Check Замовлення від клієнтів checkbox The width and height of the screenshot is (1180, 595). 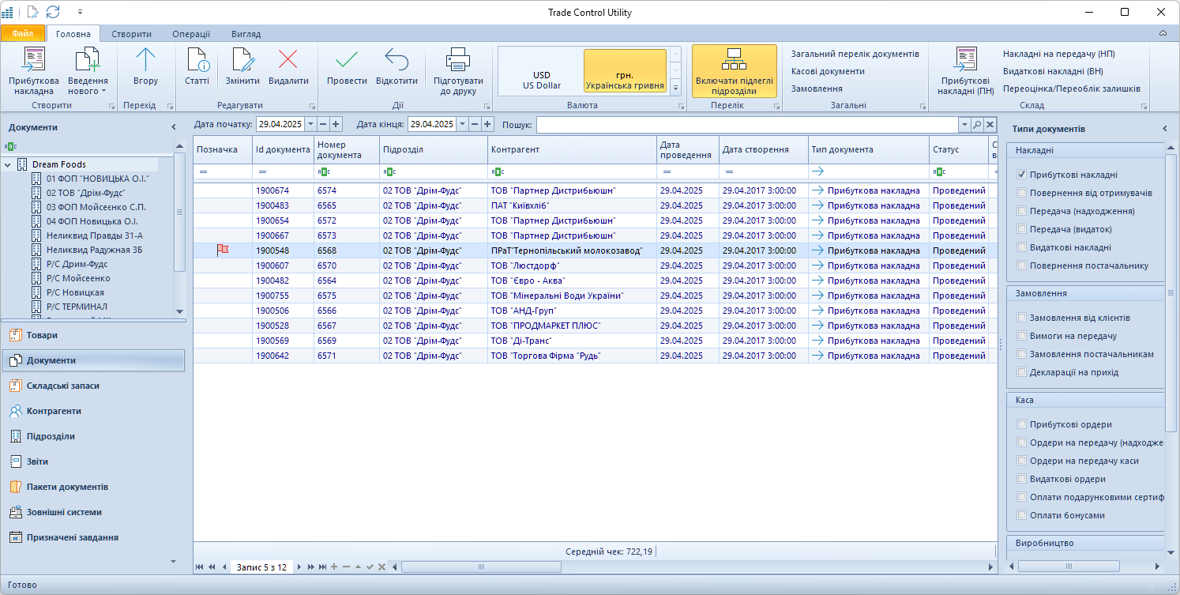1022,318
